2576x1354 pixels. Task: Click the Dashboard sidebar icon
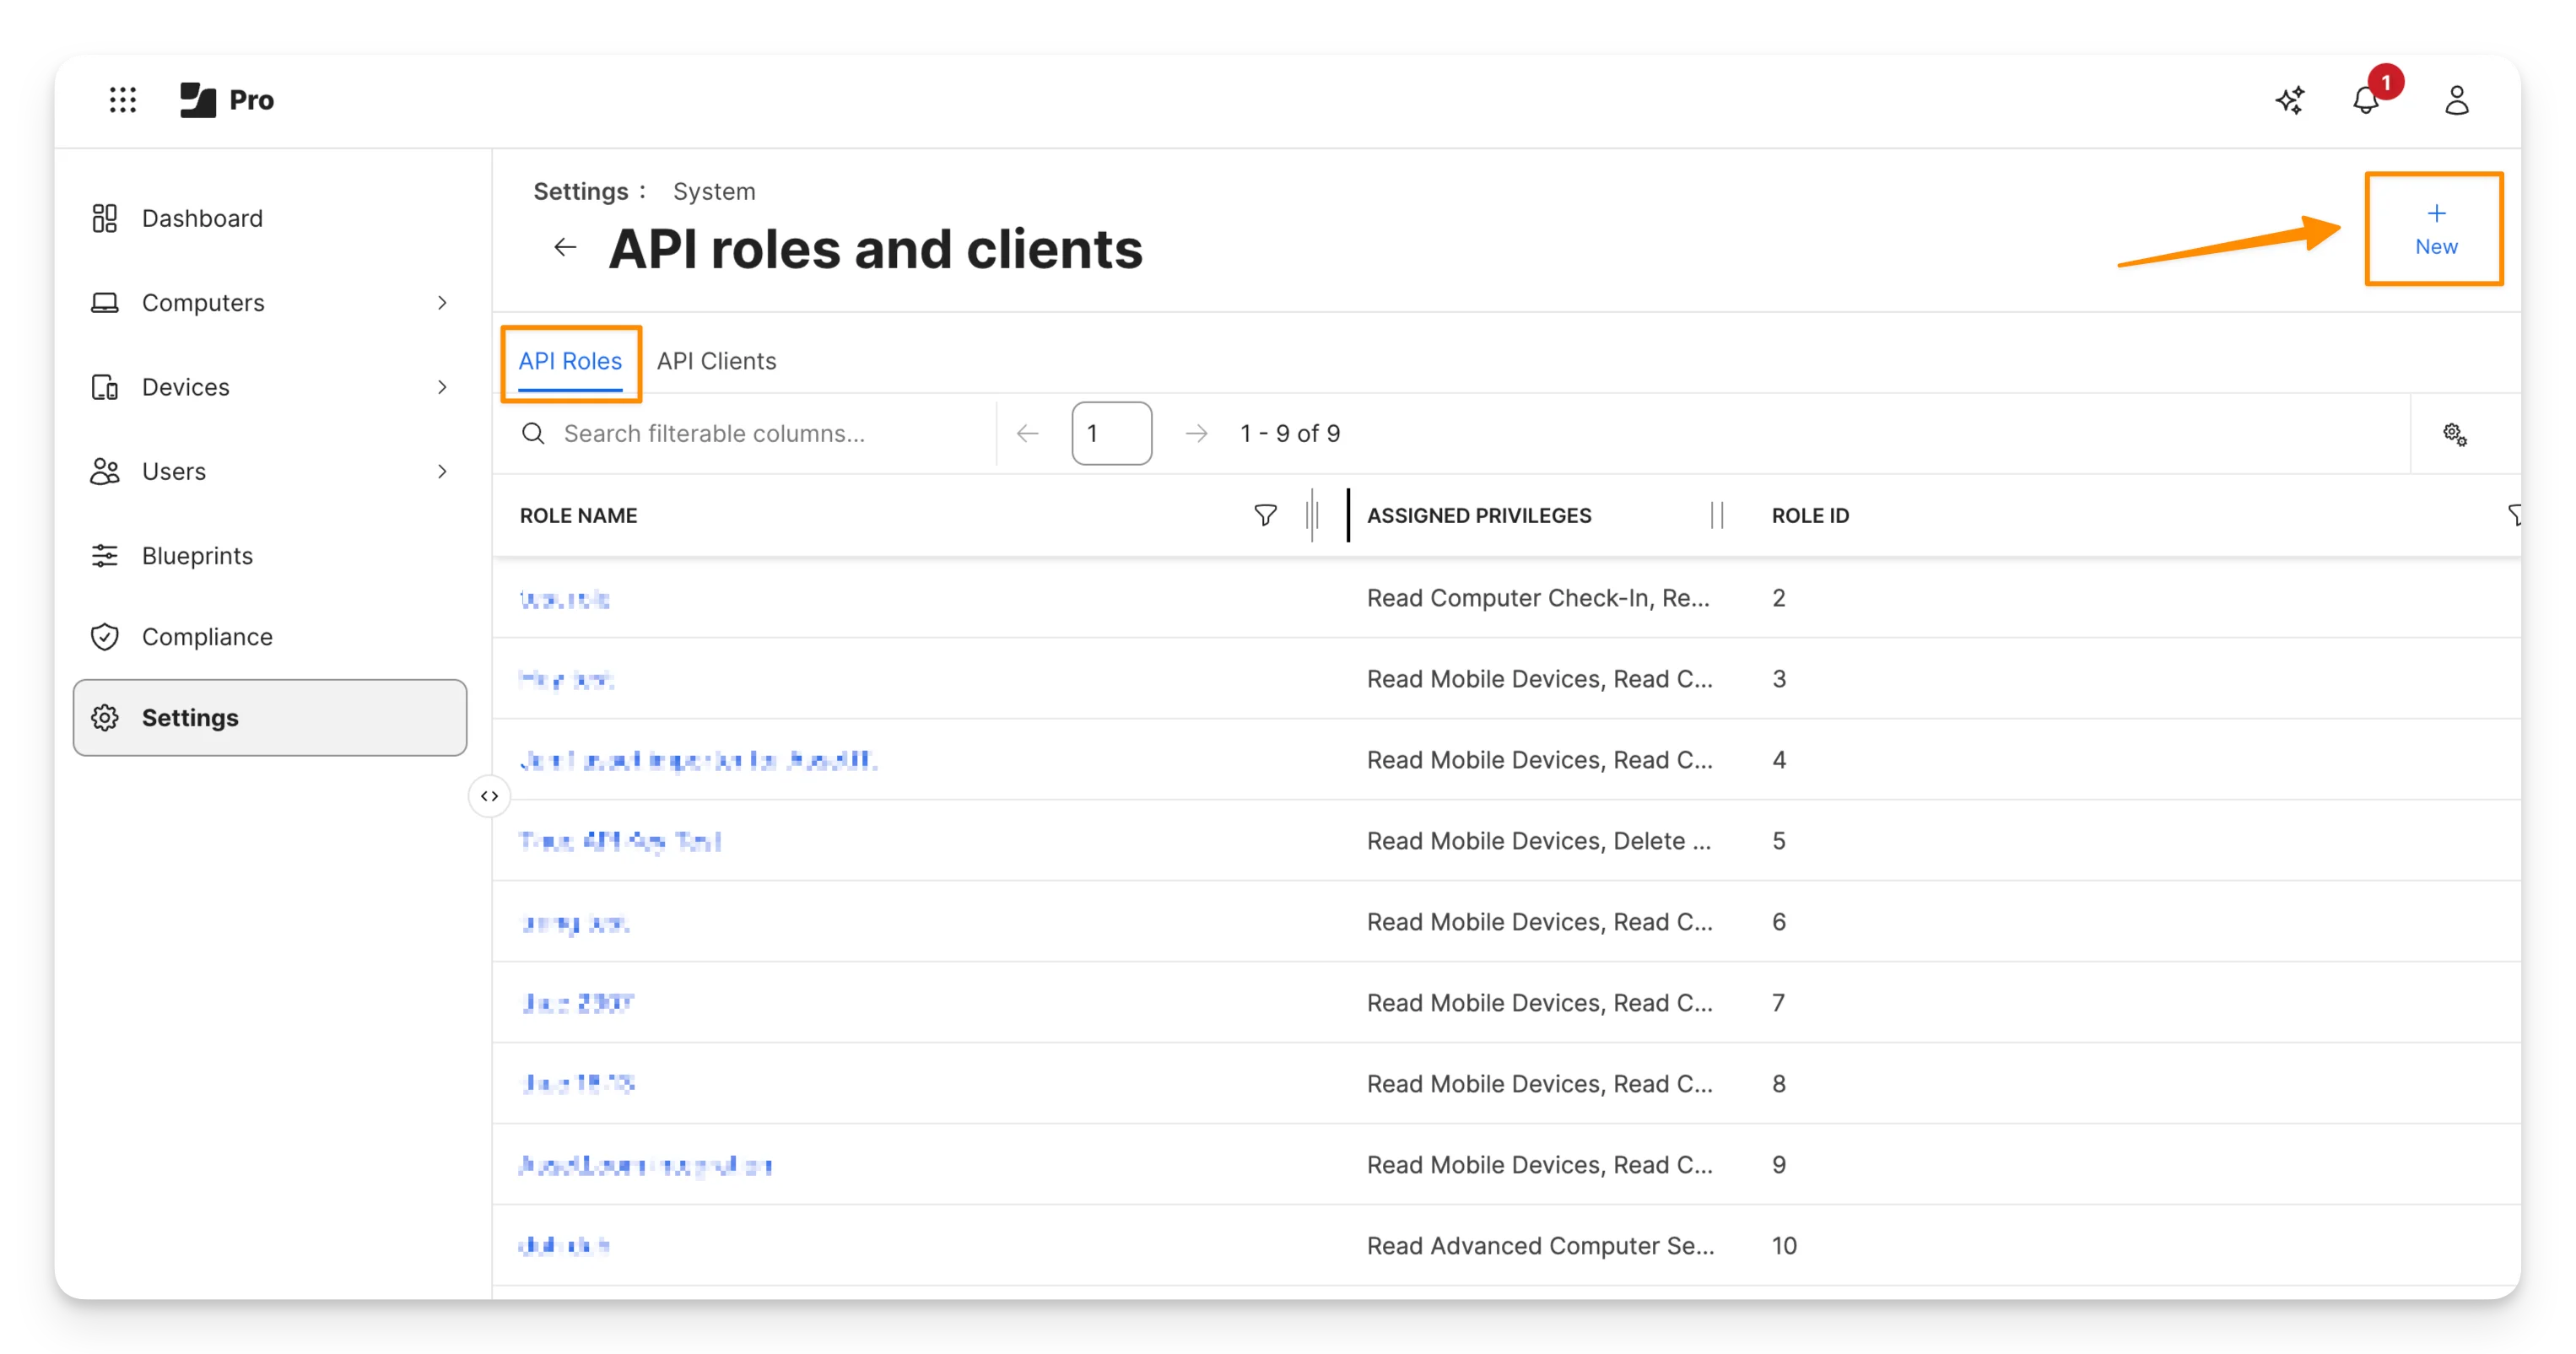coord(105,218)
